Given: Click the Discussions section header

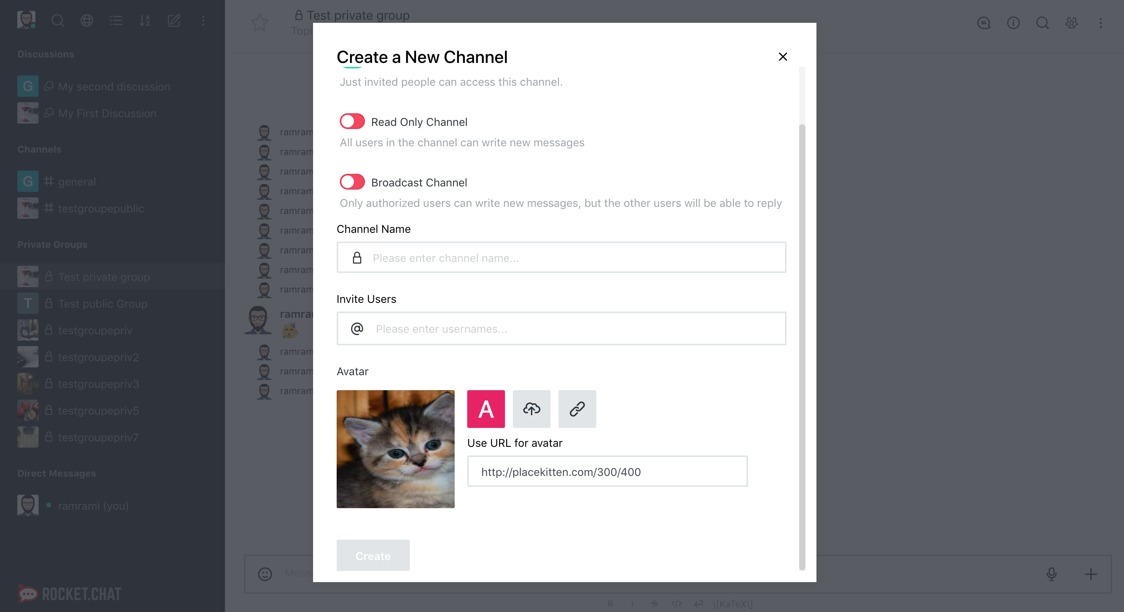Looking at the screenshot, I should (46, 54).
